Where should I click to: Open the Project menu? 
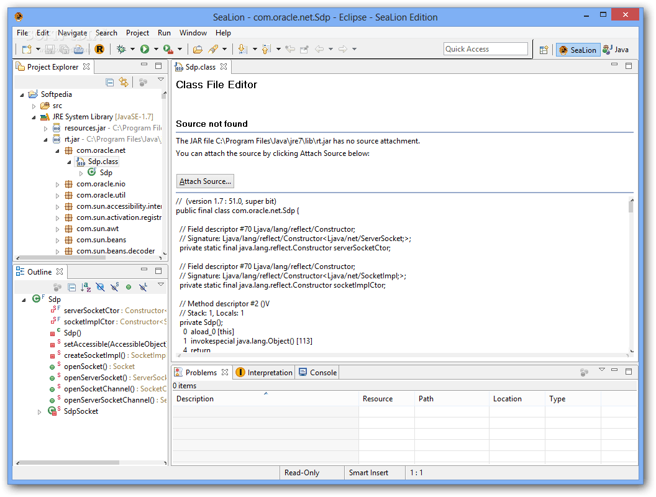138,33
